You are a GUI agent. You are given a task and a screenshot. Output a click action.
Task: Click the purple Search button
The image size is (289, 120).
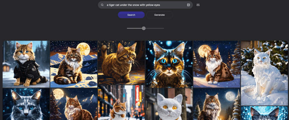tap(131, 15)
